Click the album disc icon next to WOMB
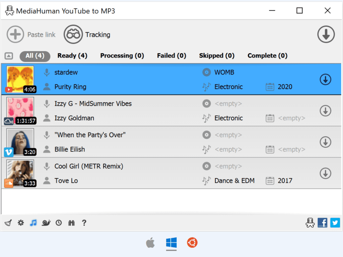343x257 pixels. (206, 72)
